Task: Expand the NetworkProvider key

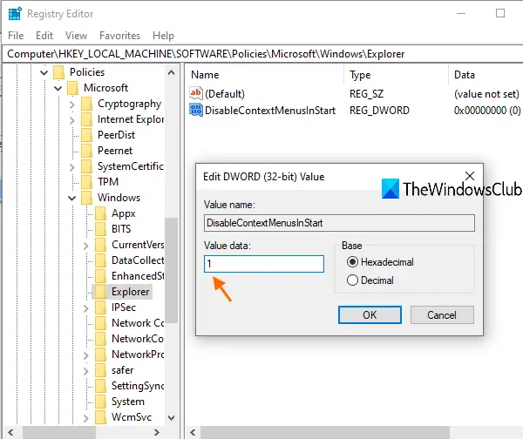Action: [x=86, y=355]
